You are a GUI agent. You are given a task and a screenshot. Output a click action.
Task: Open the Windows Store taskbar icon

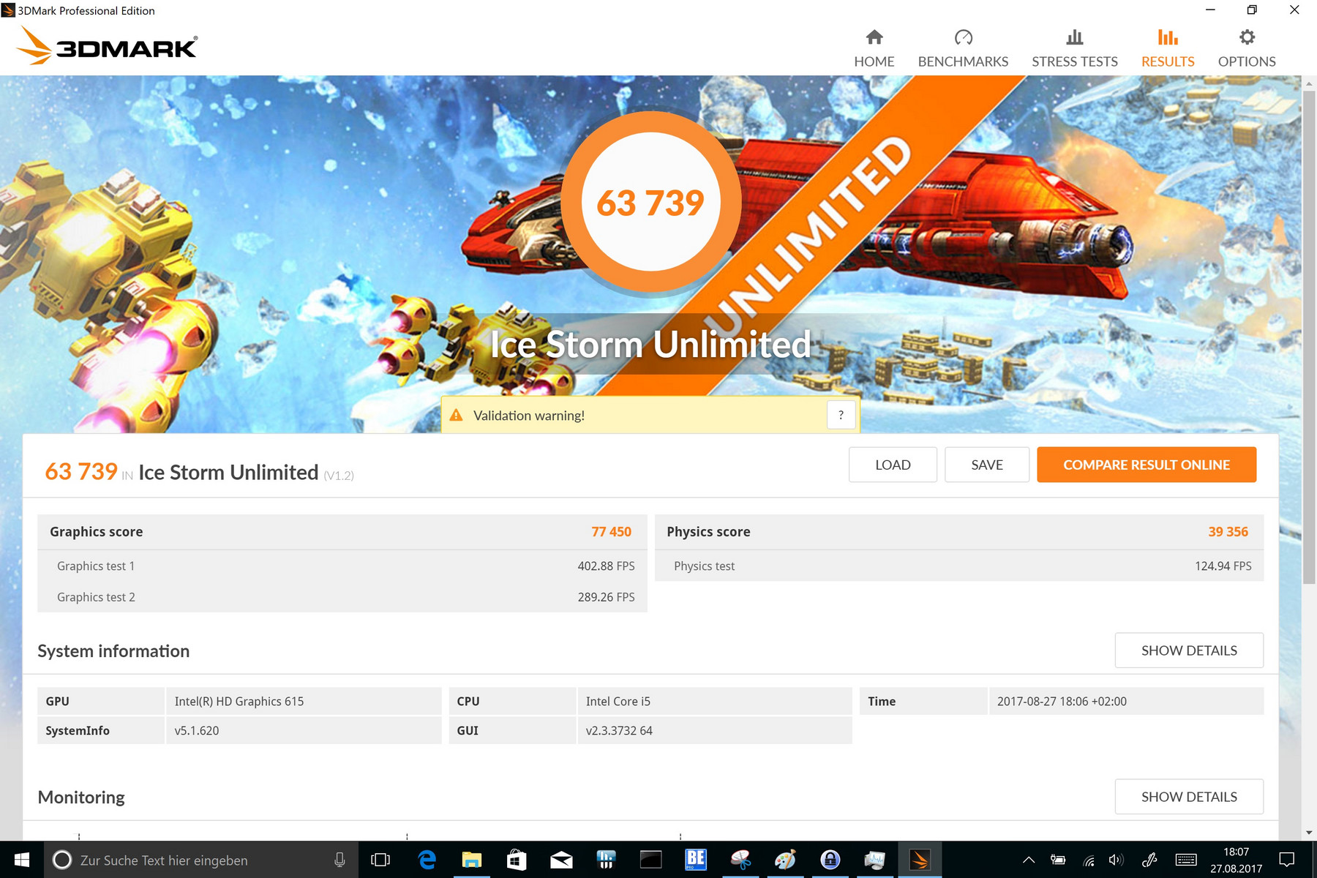(517, 860)
